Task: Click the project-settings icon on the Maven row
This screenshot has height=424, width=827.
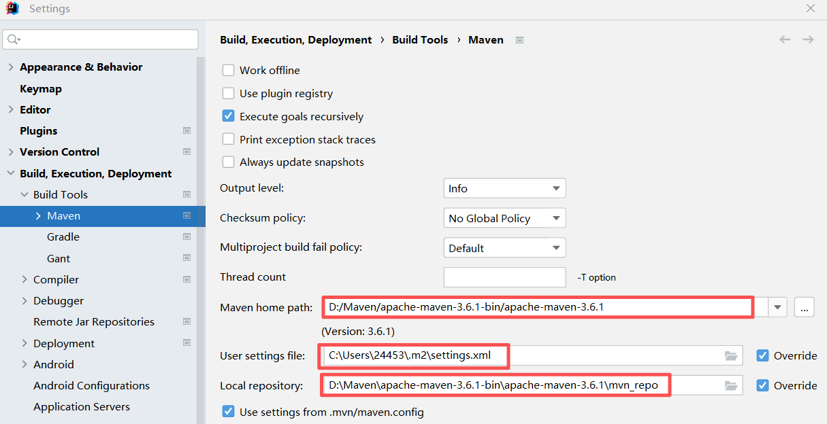Action: (187, 215)
